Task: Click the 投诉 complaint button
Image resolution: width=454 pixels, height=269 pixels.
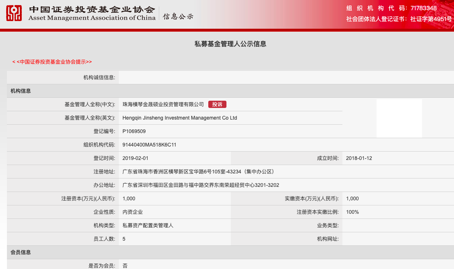Action: (x=217, y=104)
